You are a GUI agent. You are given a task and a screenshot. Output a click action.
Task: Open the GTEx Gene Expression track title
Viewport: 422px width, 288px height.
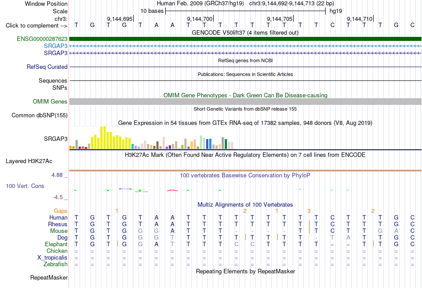coord(245,123)
